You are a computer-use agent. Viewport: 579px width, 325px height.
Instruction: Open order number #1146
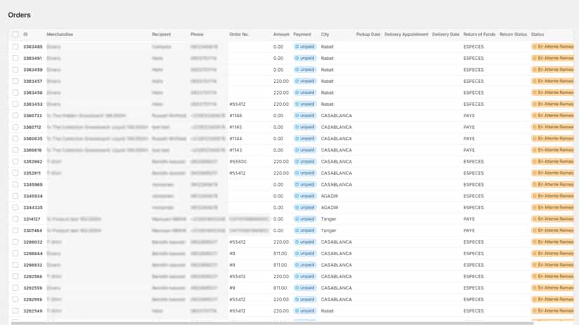coord(236,116)
